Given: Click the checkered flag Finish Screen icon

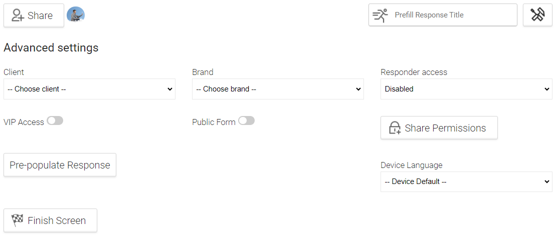Looking at the screenshot, I should pos(18,220).
